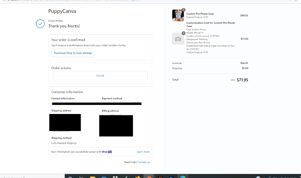Image resolution: width=301 pixels, height=178 pixels.
Task: Click the $49.95 product price
Action: click(x=244, y=16)
